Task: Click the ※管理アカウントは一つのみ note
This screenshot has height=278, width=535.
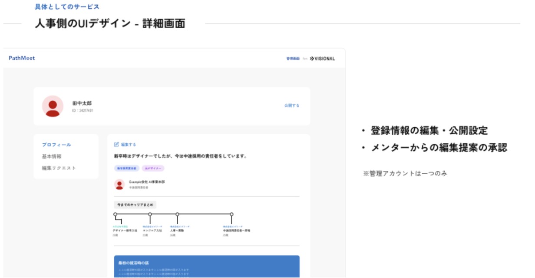Action: click(405, 173)
